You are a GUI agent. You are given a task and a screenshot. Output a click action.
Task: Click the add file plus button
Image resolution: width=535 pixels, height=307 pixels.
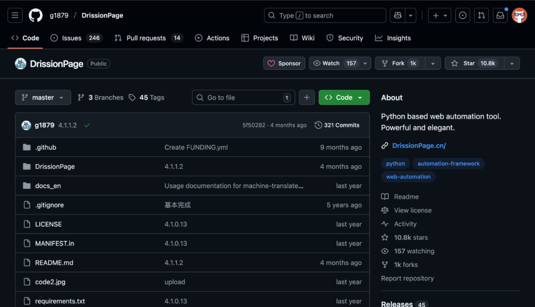pos(307,98)
